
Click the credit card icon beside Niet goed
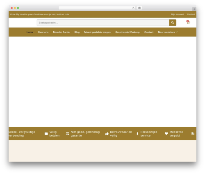[68, 134]
